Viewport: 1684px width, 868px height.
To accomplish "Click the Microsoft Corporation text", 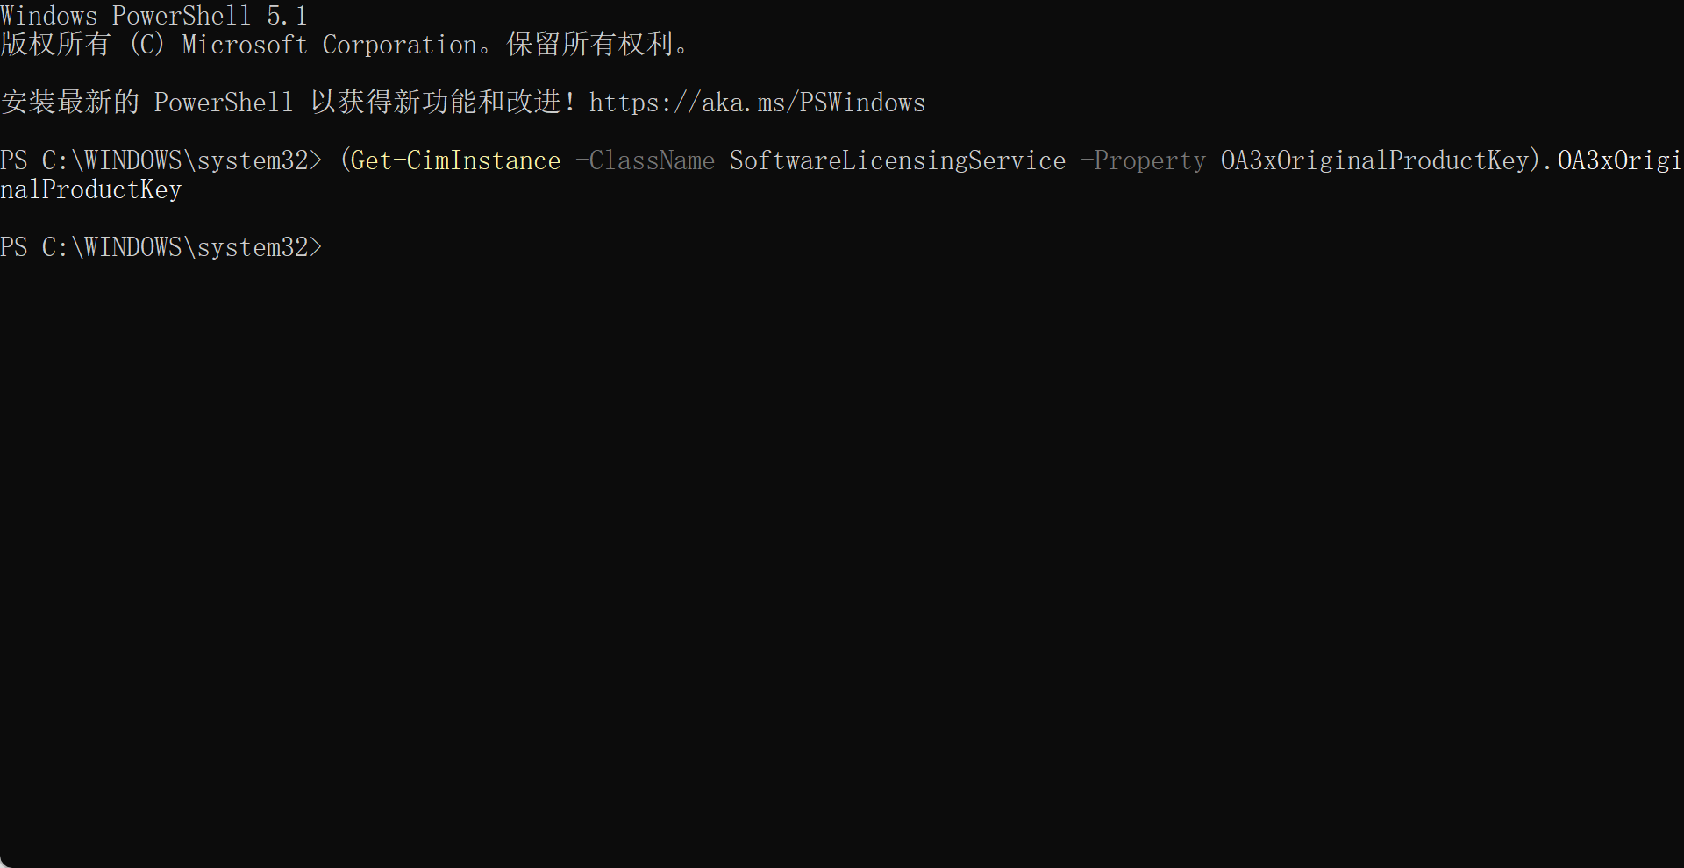I will point(329,45).
